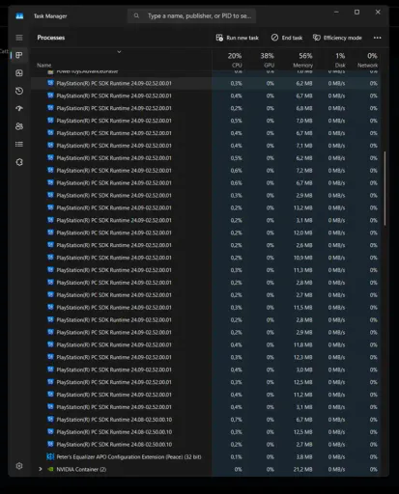Expand the NVIDIA Container (2) group
This screenshot has width=399, height=494.
(x=41, y=469)
